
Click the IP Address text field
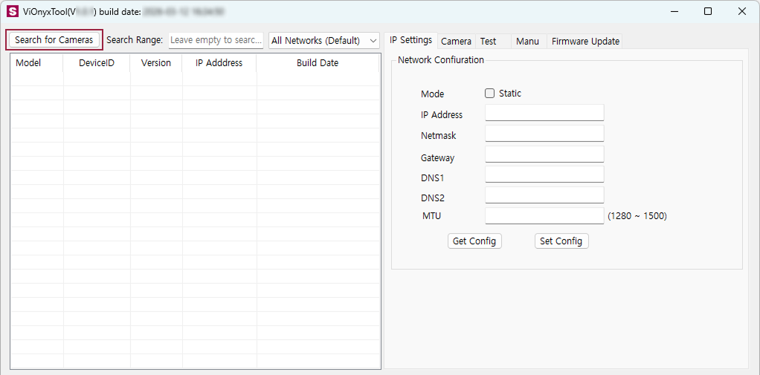tap(544, 113)
